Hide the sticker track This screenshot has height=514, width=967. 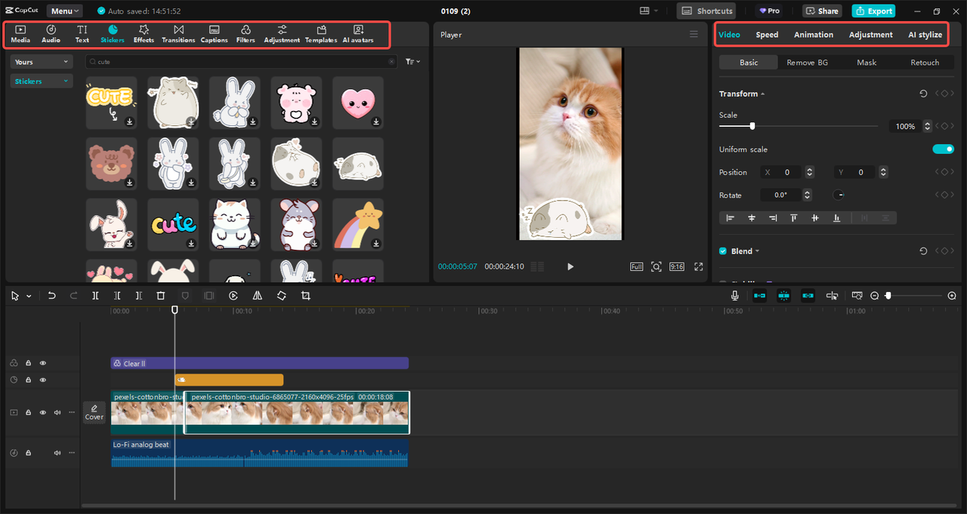pyautogui.click(x=43, y=380)
